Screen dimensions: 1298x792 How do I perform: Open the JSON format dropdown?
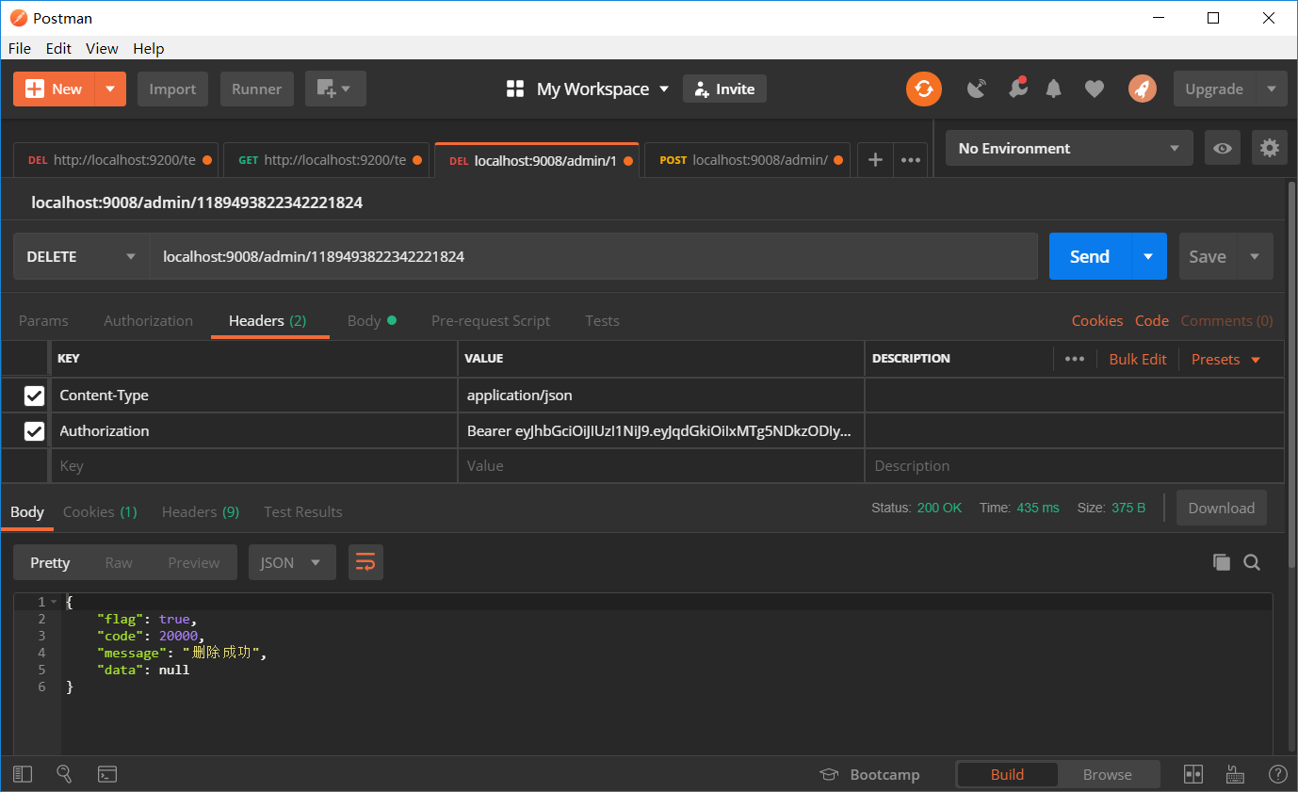(x=292, y=562)
